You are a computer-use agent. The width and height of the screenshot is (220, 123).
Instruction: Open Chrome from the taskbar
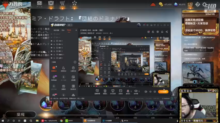(61, 121)
